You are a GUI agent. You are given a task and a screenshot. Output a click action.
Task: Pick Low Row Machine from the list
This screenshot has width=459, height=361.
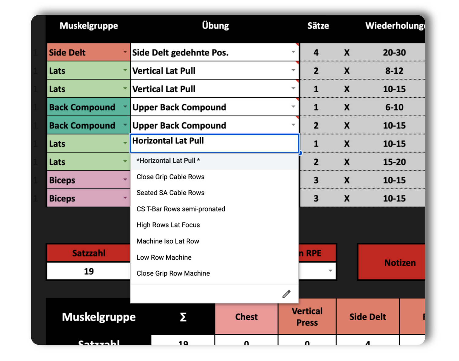(x=164, y=257)
